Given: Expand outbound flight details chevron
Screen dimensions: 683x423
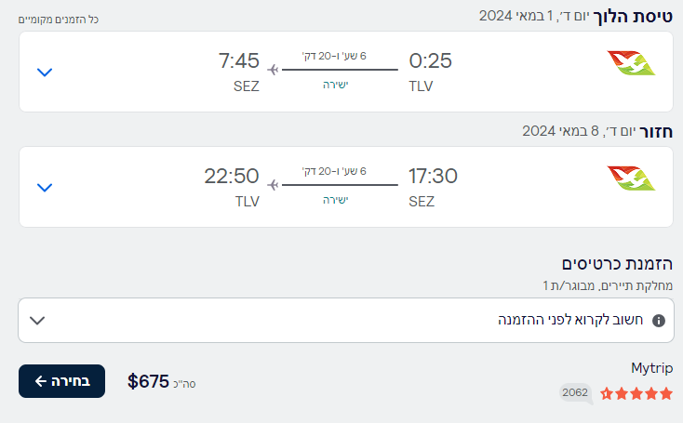Looking at the screenshot, I should pyautogui.click(x=45, y=72).
